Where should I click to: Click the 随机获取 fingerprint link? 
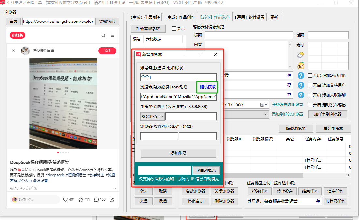coord(207,87)
